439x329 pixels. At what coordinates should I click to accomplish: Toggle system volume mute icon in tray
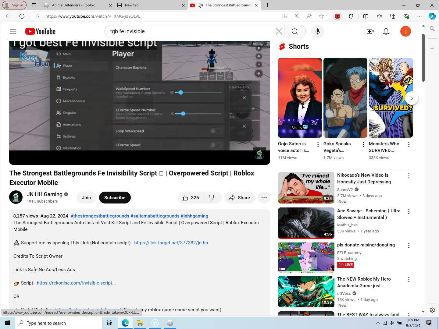(392, 323)
